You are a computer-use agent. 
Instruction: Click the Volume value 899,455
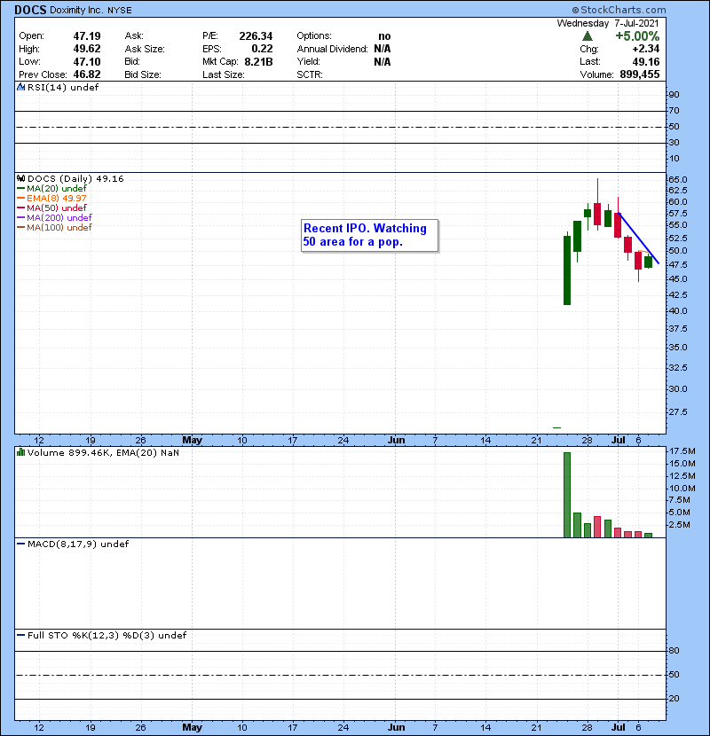pyautogui.click(x=640, y=74)
